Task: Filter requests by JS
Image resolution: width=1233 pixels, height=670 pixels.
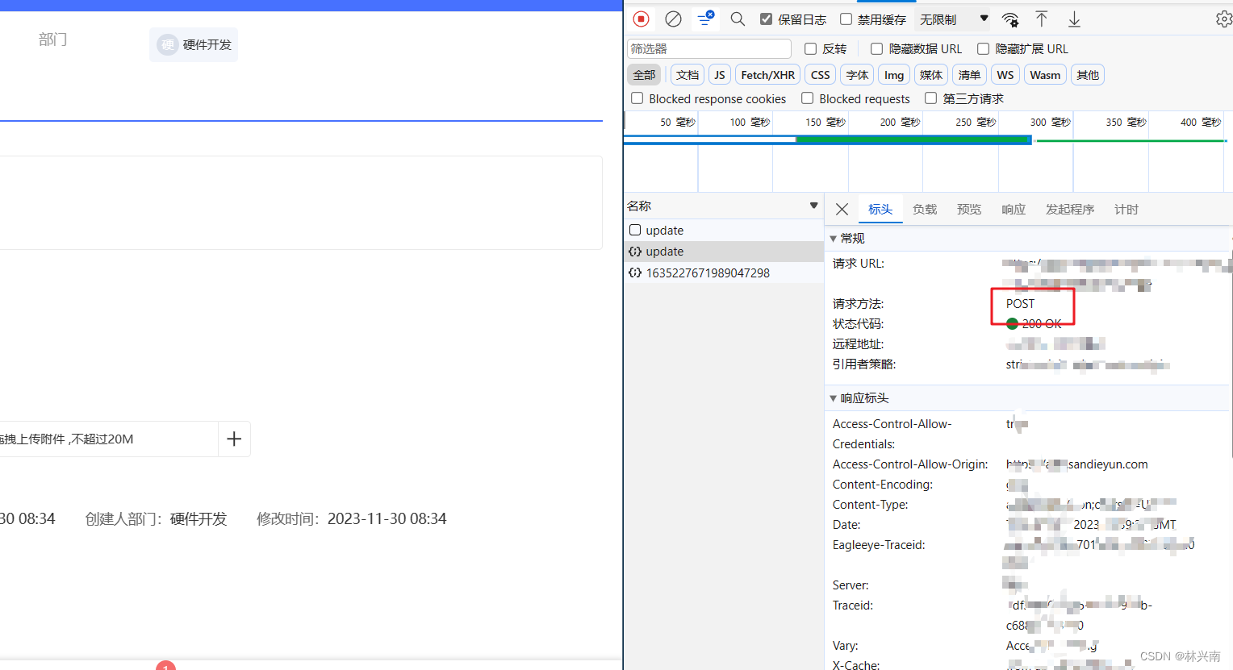Action: (x=719, y=75)
